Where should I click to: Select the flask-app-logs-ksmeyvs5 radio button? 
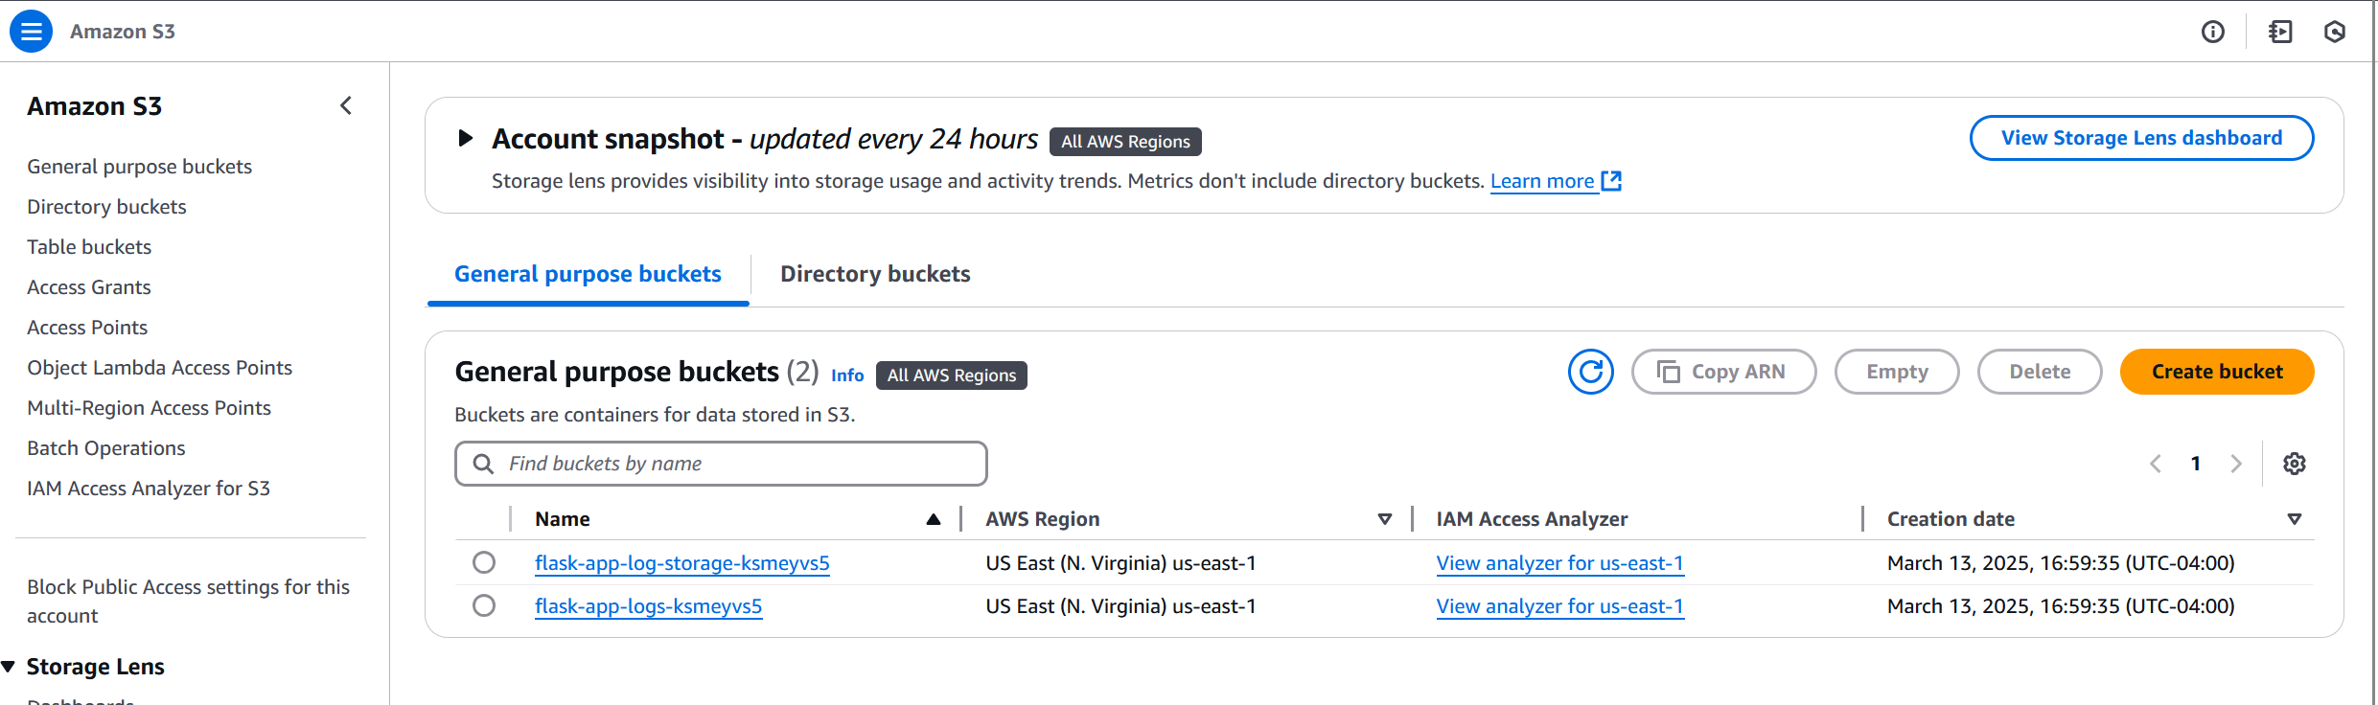point(484,605)
